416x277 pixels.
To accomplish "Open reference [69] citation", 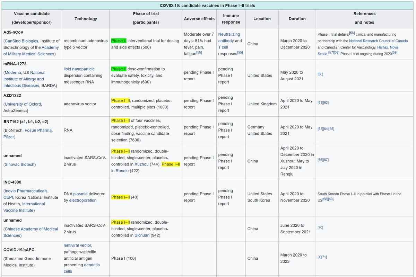I will pyautogui.click(x=331, y=199).
